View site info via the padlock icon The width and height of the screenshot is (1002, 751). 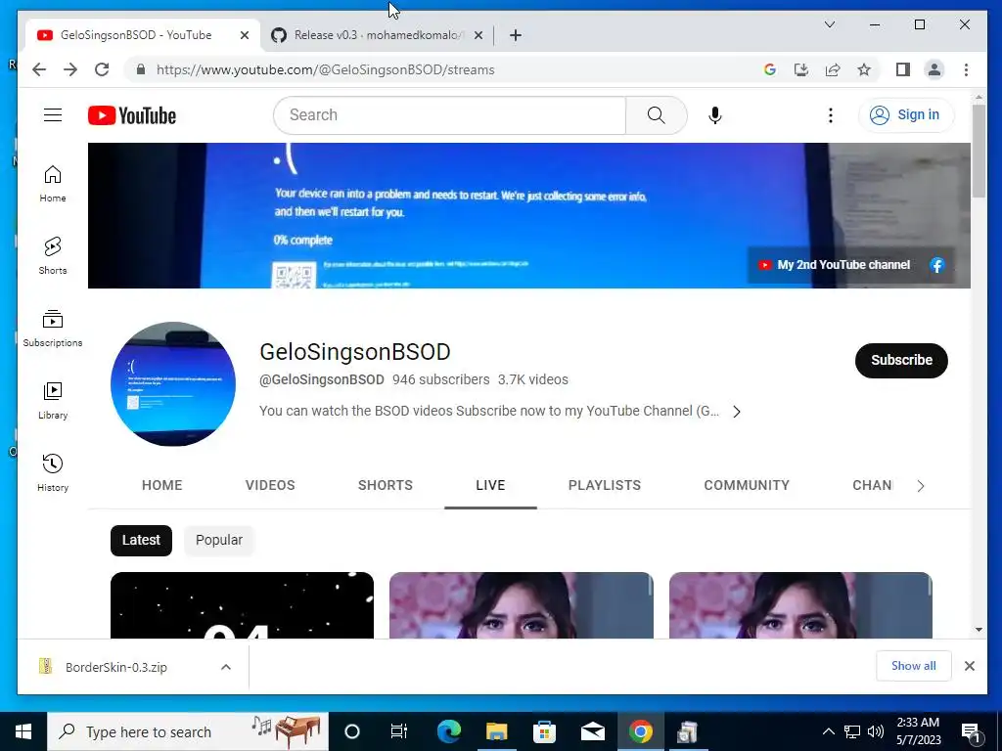141,69
